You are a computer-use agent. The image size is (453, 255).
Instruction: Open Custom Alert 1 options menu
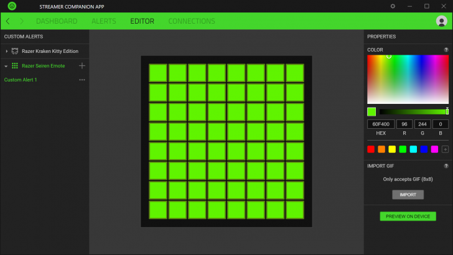(x=82, y=80)
